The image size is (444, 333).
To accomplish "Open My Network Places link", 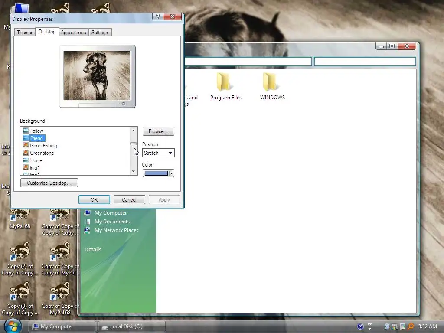I will coord(116,230).
